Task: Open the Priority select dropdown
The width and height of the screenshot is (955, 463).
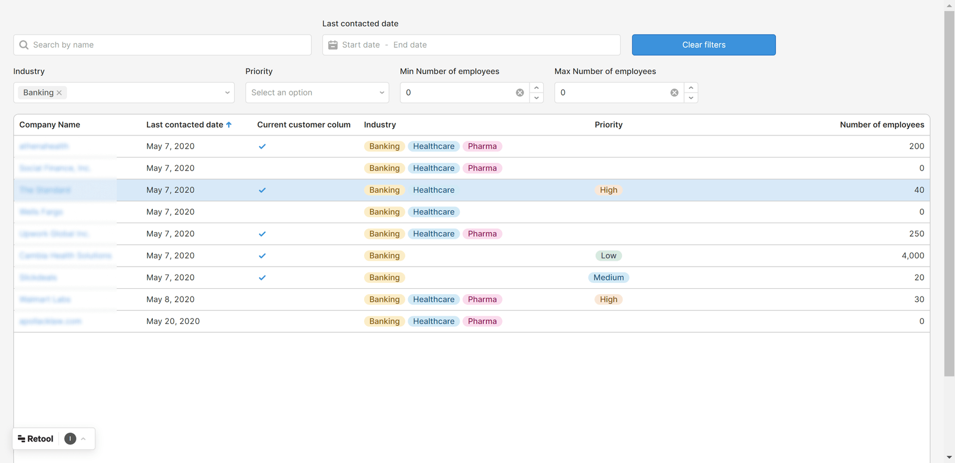Action: click(317, 92)
